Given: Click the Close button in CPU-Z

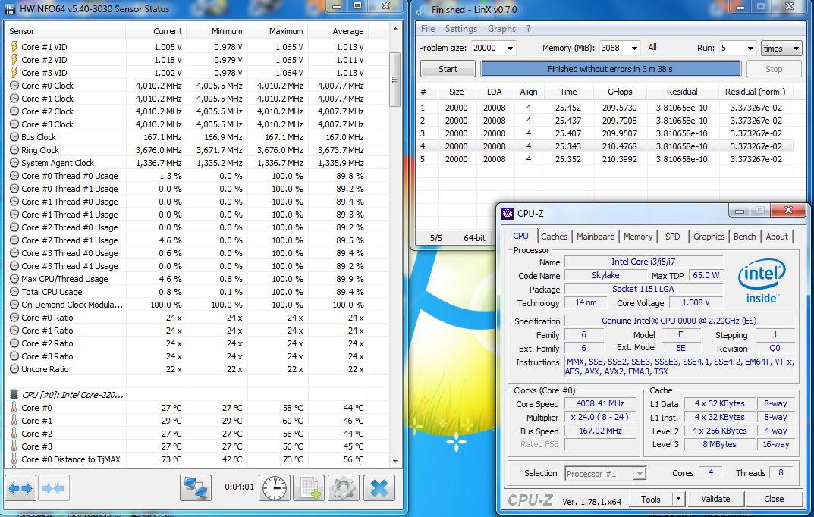Looking at the screenshot, I should [x=774, y=499].
